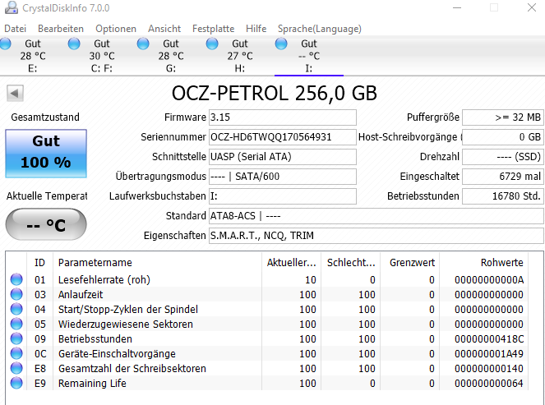This screenshot has width=545, height=405.
Task: Click the Eingeschaltet field 6729 mal
Action: point(503,177)
